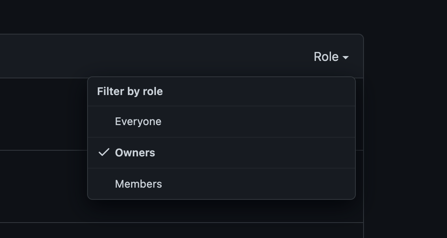Click the Members menu row

coord(221,184)
